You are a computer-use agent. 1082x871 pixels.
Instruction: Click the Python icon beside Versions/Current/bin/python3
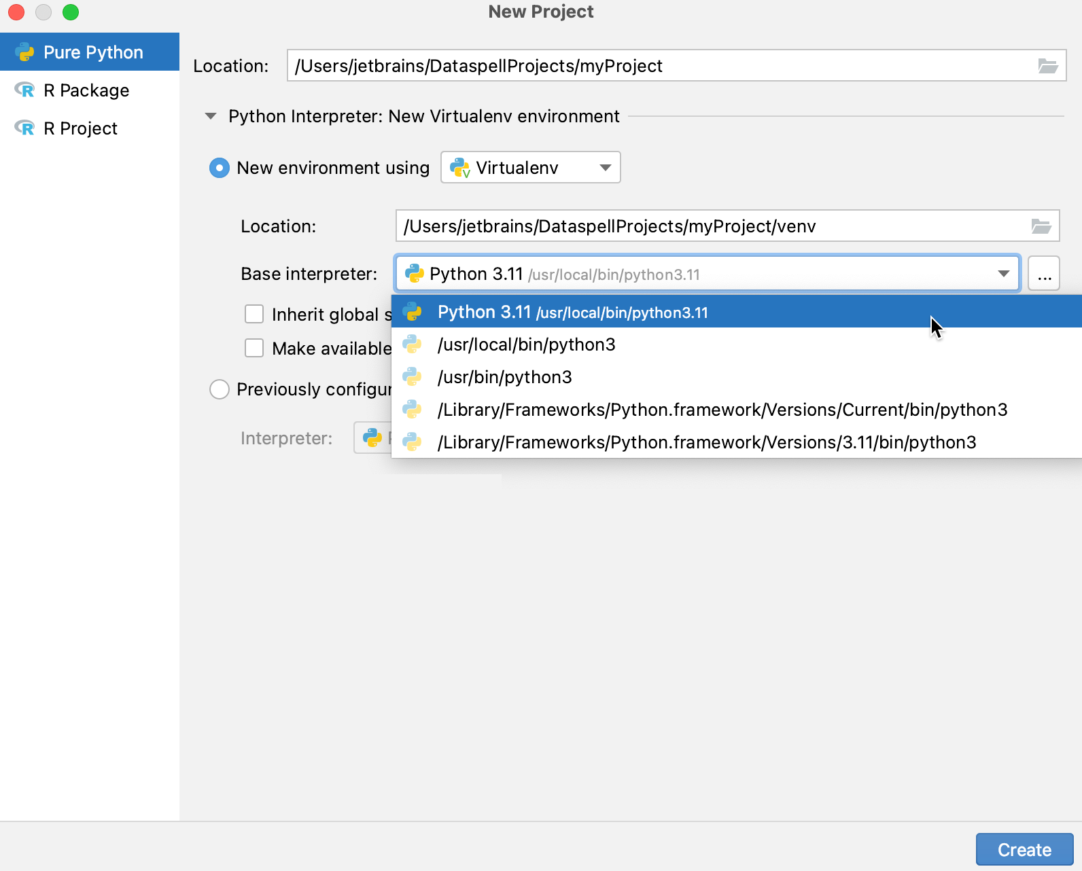click(413, 410)
